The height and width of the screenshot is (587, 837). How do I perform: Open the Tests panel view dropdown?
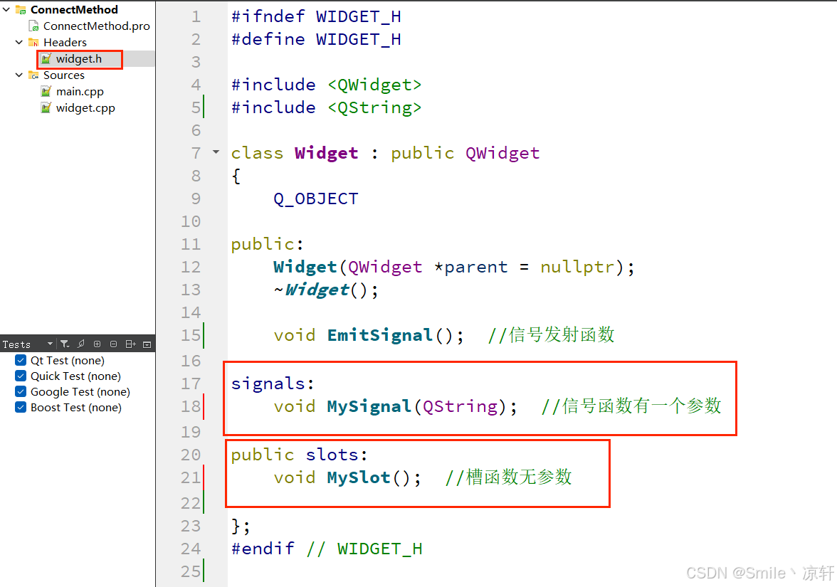click(x=50, y=344)
